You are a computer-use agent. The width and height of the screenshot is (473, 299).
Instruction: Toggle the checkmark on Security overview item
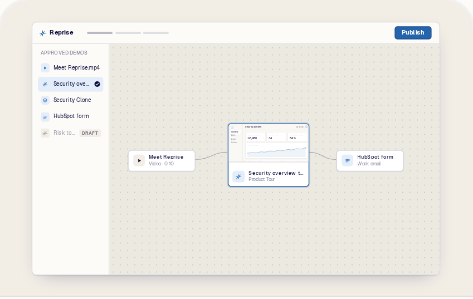click(97, 84)
